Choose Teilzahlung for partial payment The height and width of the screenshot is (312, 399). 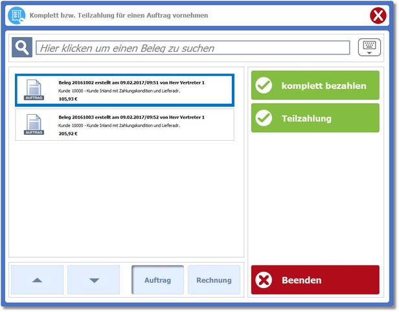point(315,118)
